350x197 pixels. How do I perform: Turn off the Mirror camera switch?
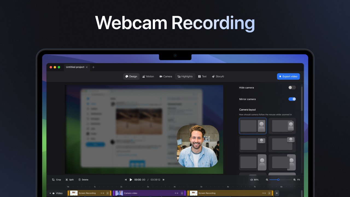pos(292,99)
